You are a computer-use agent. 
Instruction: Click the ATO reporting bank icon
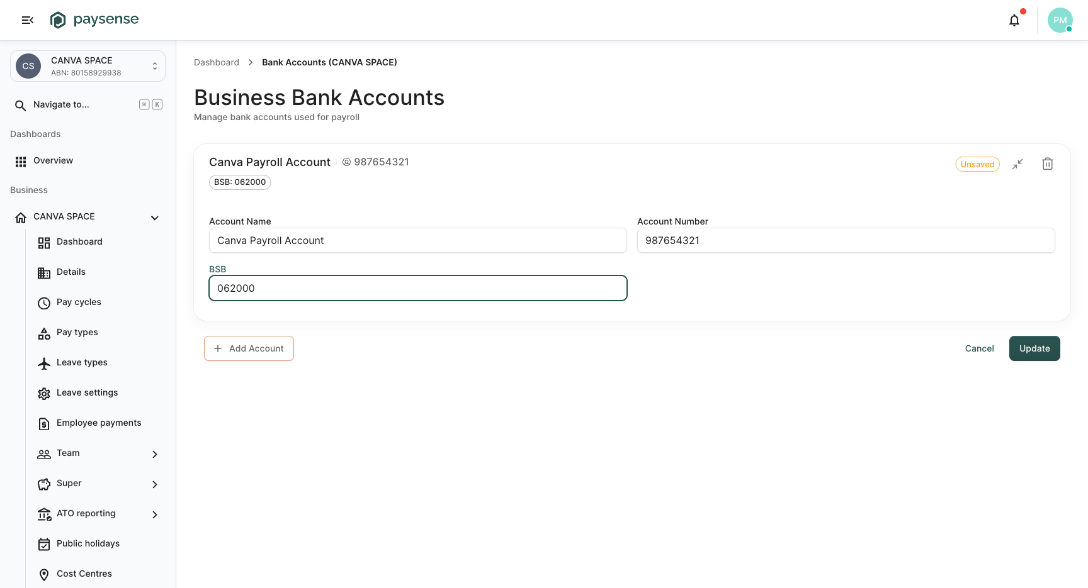(x=44, y=514)
